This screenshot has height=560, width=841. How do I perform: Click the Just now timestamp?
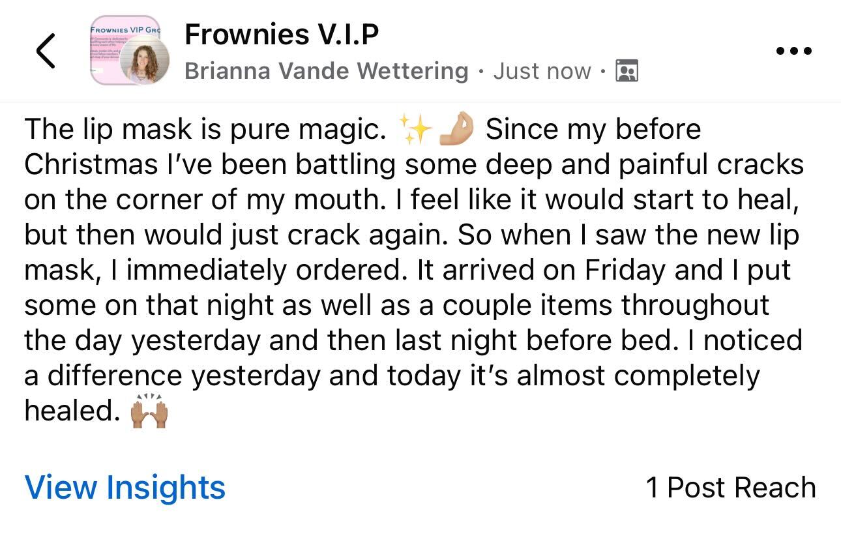(x=540, y=70)
